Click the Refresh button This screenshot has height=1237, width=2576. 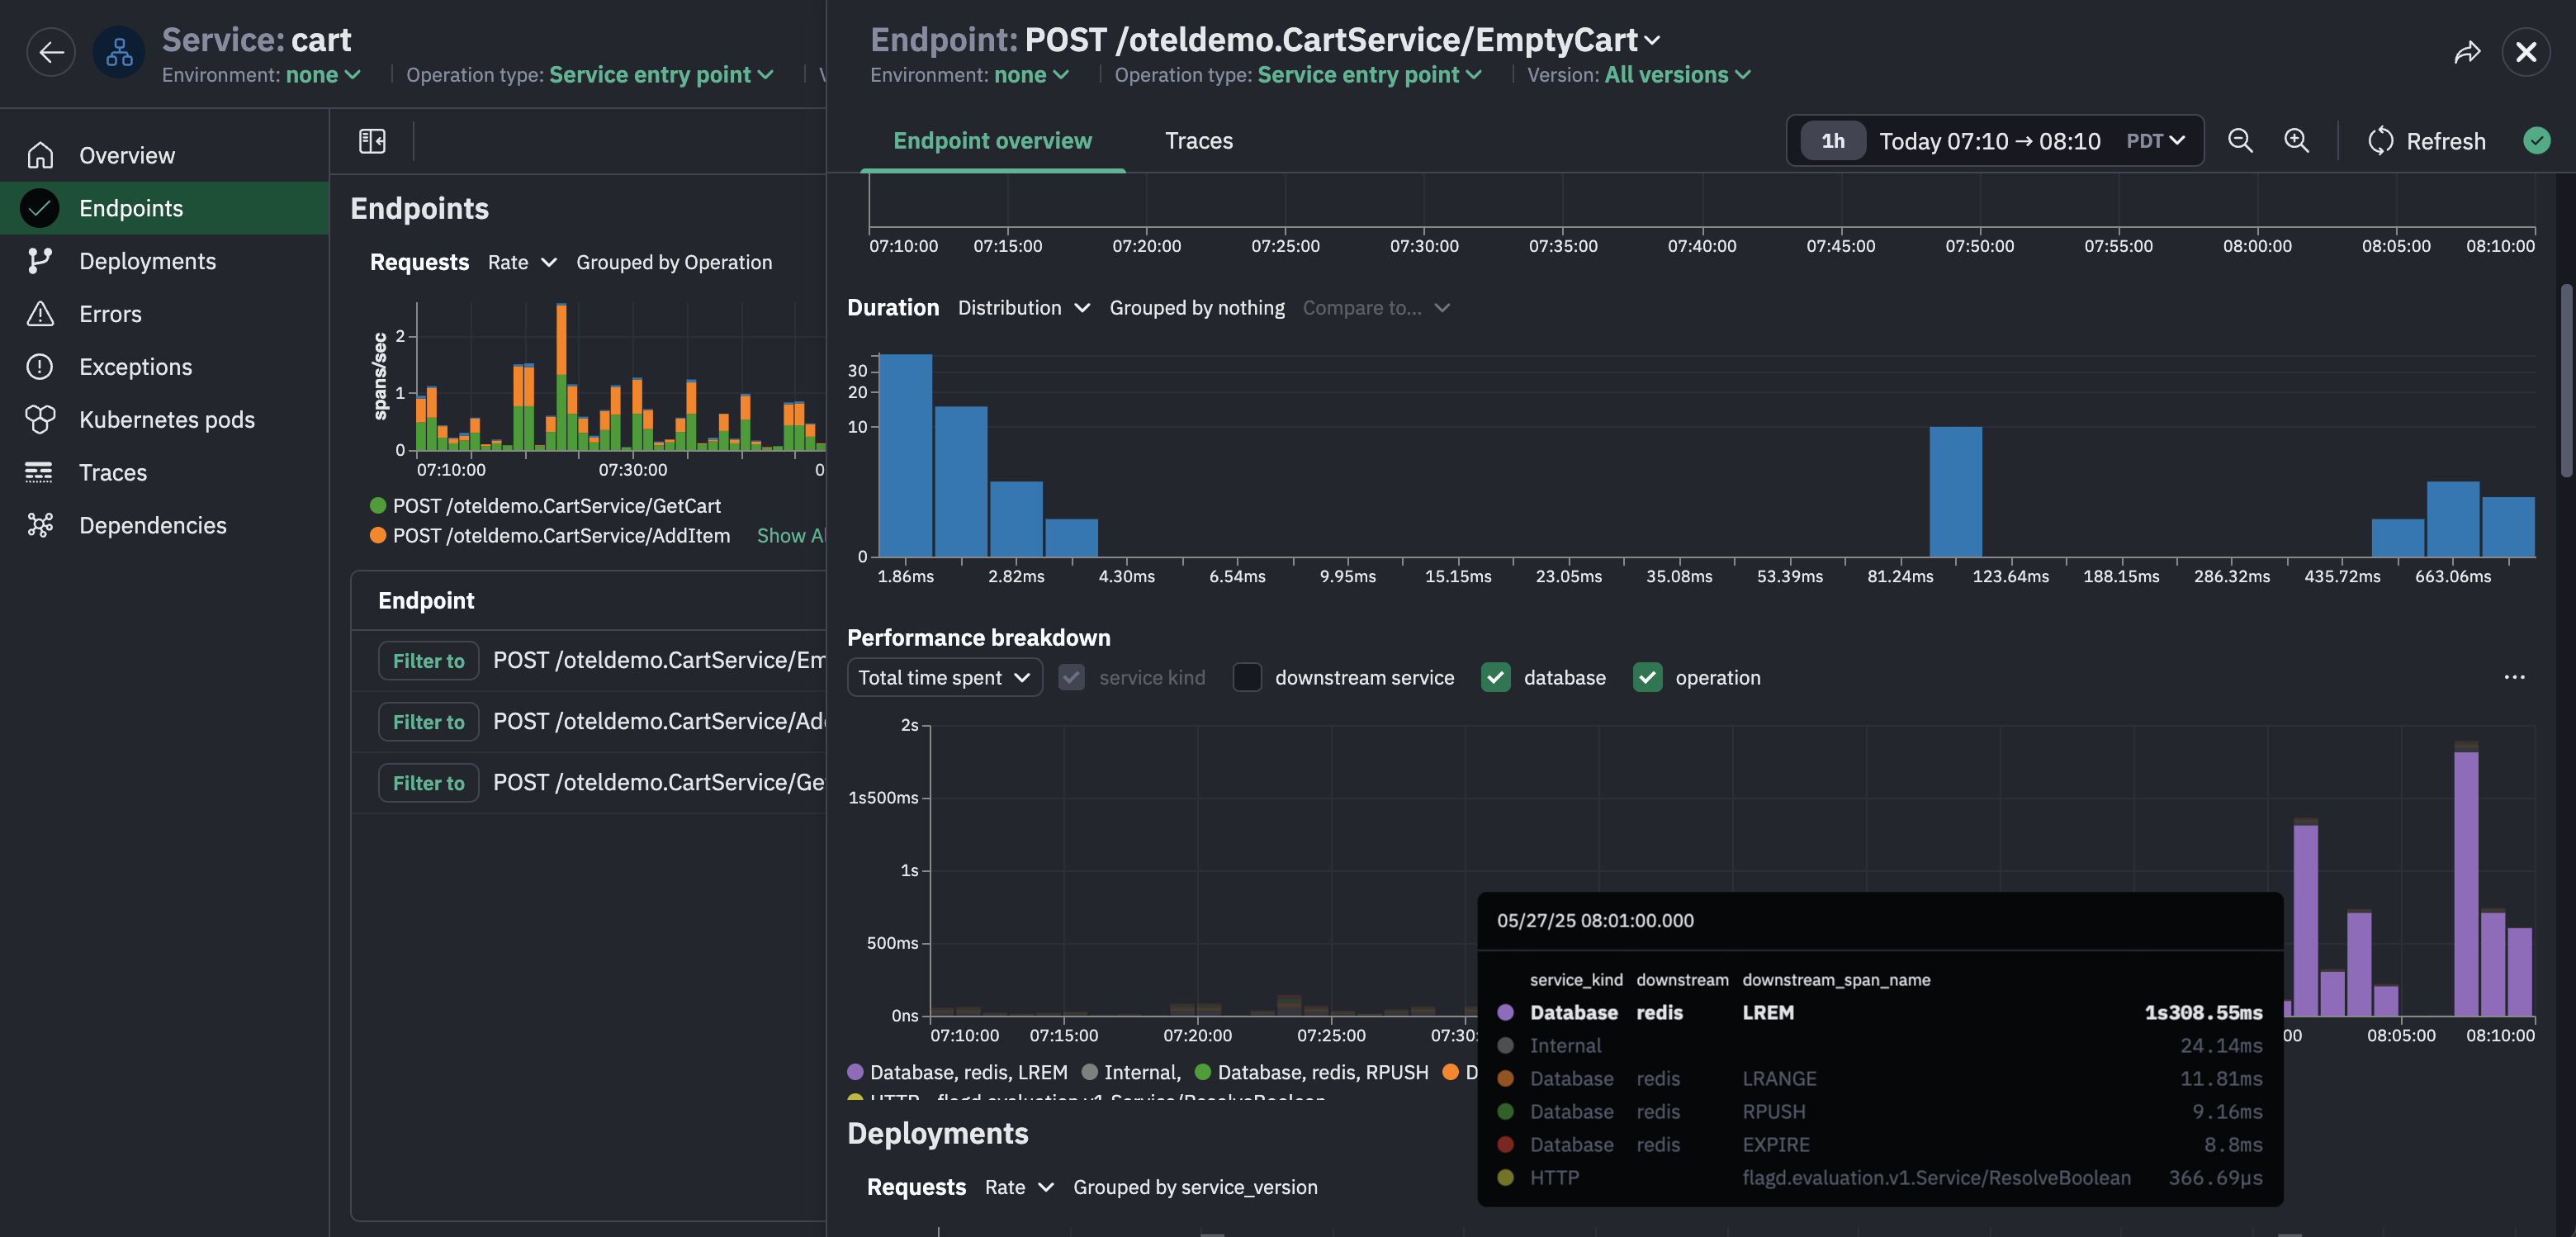click(2427, 141)
